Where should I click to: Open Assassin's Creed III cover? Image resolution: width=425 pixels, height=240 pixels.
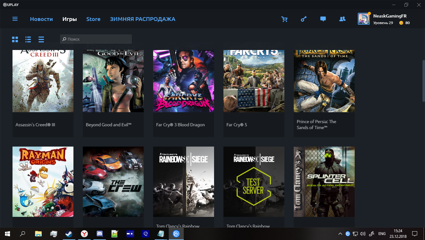click(x=43, y=81)
